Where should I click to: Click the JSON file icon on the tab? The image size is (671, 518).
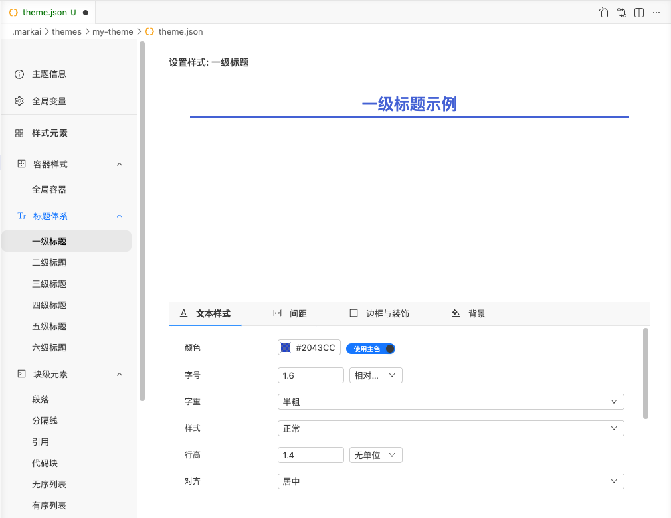click(x=13, y=13)
